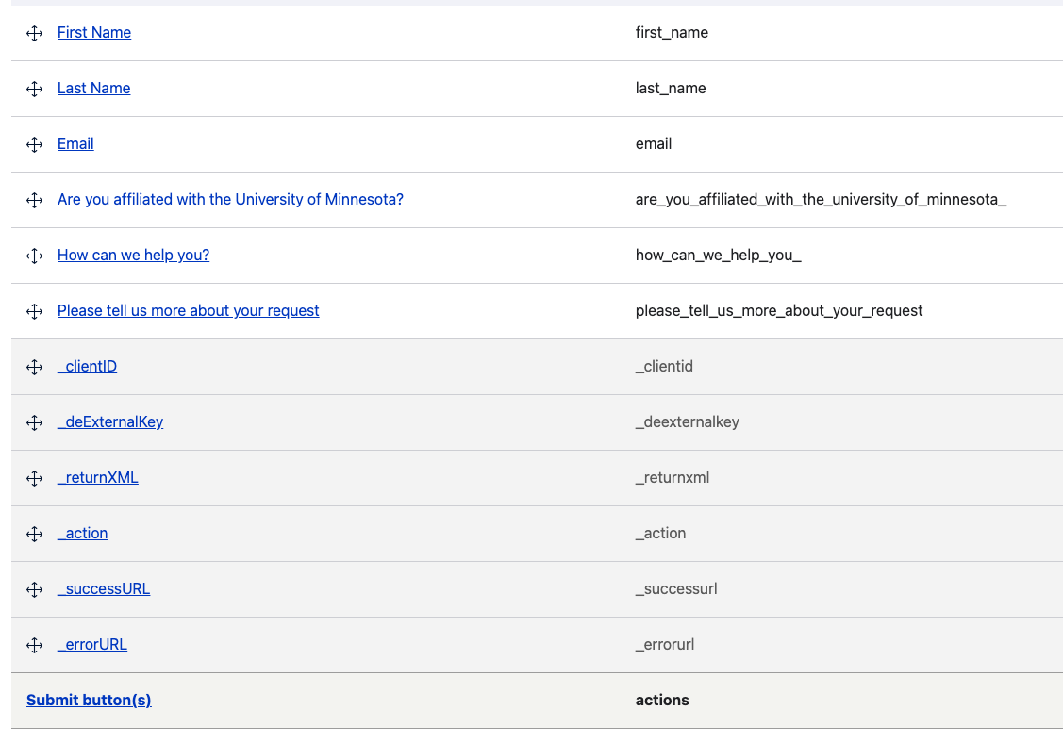Click drag handle for University of Minnesota affiliation row
The width and height of the screenshot is (1063, 743).
35,200
